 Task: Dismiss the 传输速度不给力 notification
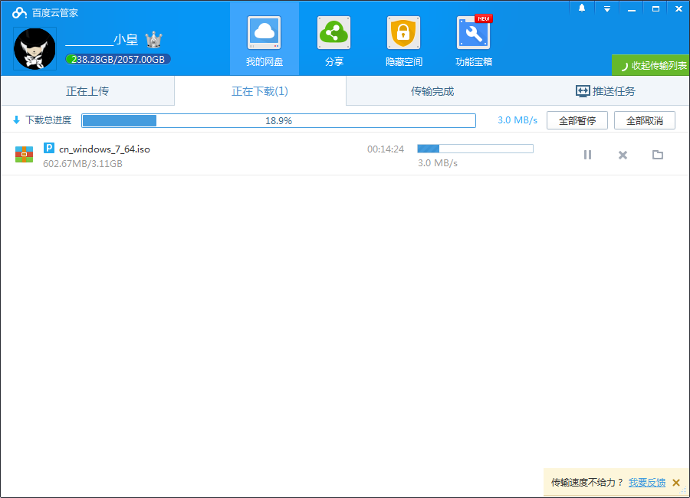click(x=676, y=483)
